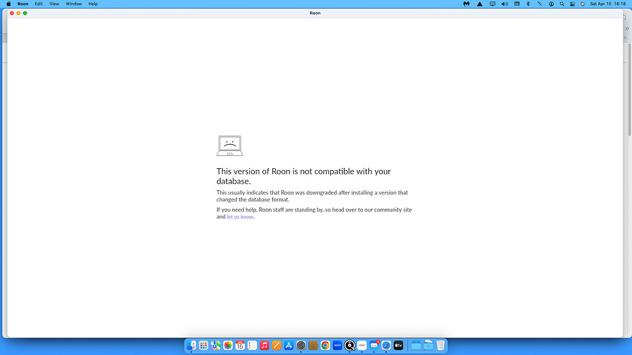
Task: Open Spotlight search in the menu bar
Action: pyautogui.click(x=561, y=4)
